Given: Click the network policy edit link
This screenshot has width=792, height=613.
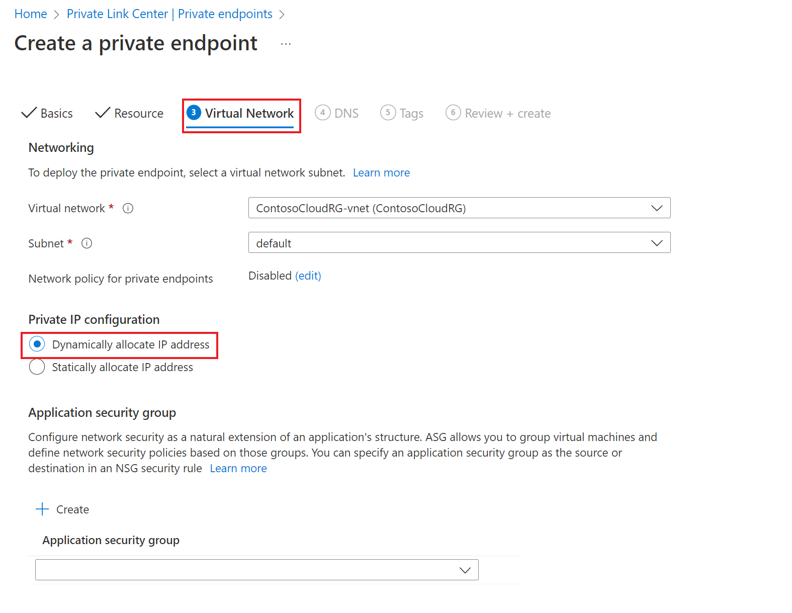Looking at the screenshot, I should point(308,276).
